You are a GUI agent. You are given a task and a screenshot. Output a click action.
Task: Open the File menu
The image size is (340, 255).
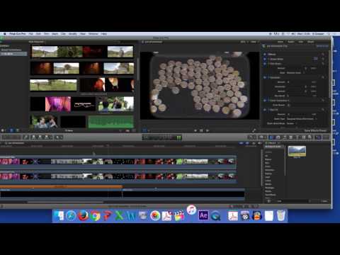pos(31,34)
